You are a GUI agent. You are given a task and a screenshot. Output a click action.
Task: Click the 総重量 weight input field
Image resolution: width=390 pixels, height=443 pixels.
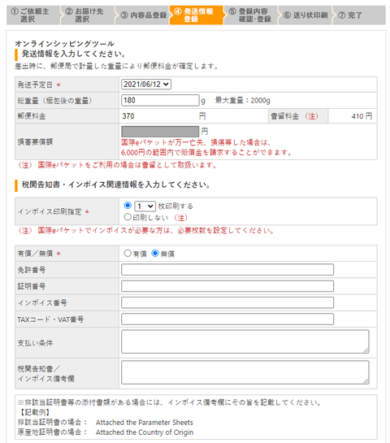coord(160,100)
